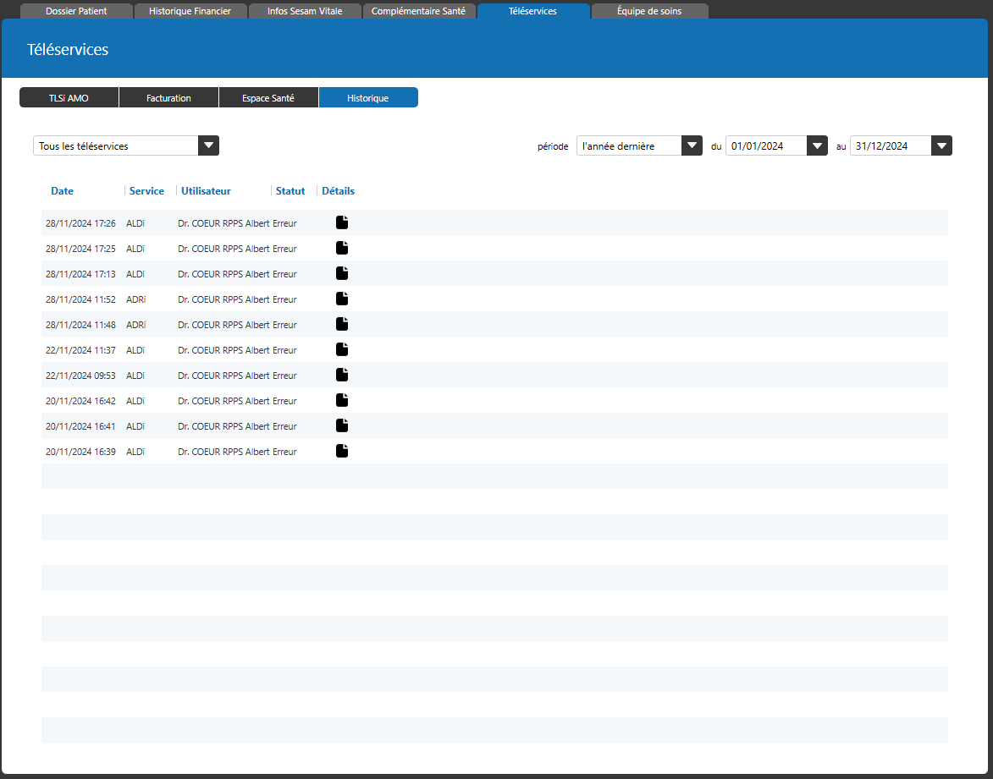
Task: Open details icon for ADRi 28/11/2024 11:52
Action: [x=342, y=299]
